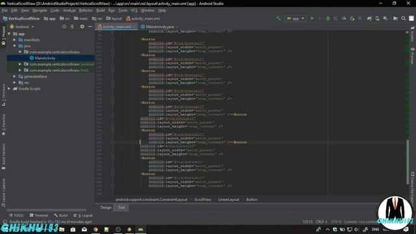The height and width of the screenshot is (234, 416).
Task: Switch to the MainActivity.java editor tab
Action: [x=159, y=27]
